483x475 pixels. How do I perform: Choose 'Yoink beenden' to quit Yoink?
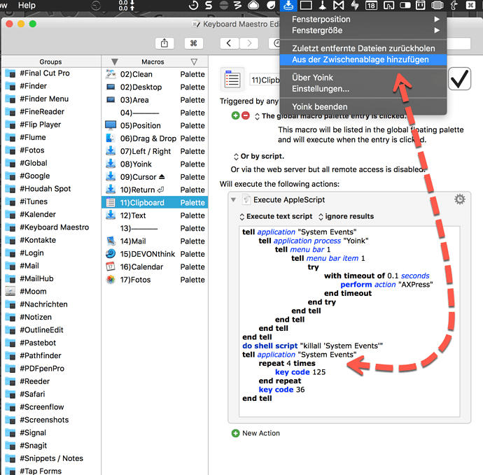pyautogui.click(x=363, y=107)
